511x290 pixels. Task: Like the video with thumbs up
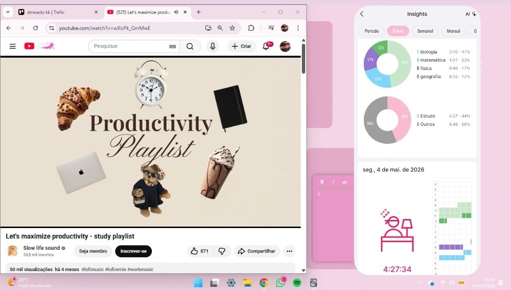200,251
